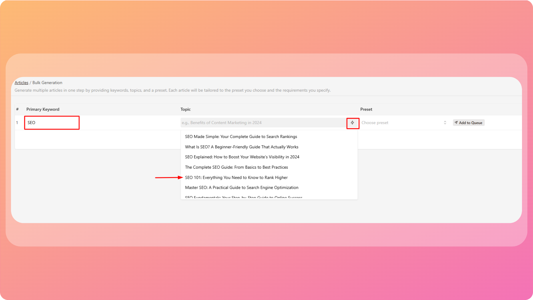This screenshot has height=300, width=533.
Task: Choose "SEO 101" topic suggestion
Action: [x=236, y=178]
